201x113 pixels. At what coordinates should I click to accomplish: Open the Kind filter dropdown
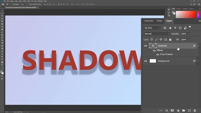pyautogui.click(x=152, y=28)
